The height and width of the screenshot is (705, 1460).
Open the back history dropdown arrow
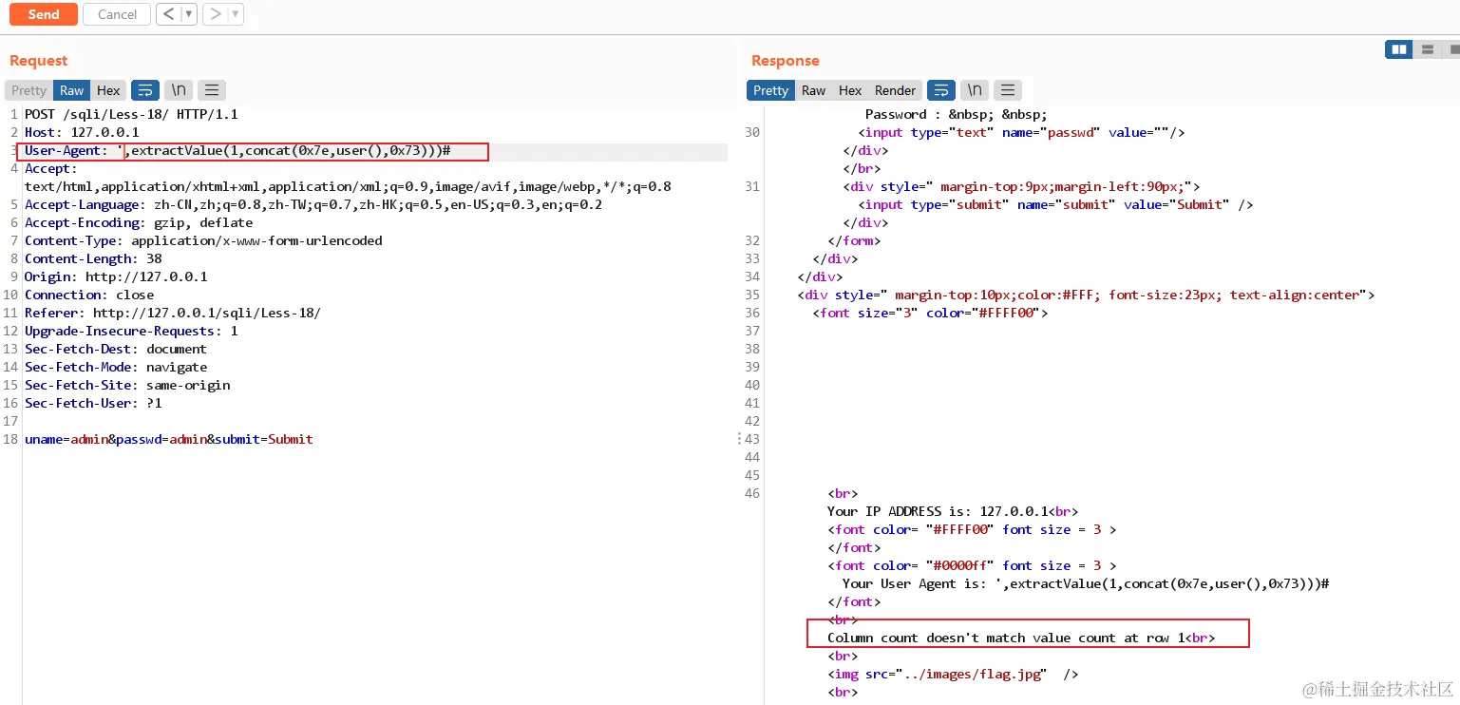point(188,14)
